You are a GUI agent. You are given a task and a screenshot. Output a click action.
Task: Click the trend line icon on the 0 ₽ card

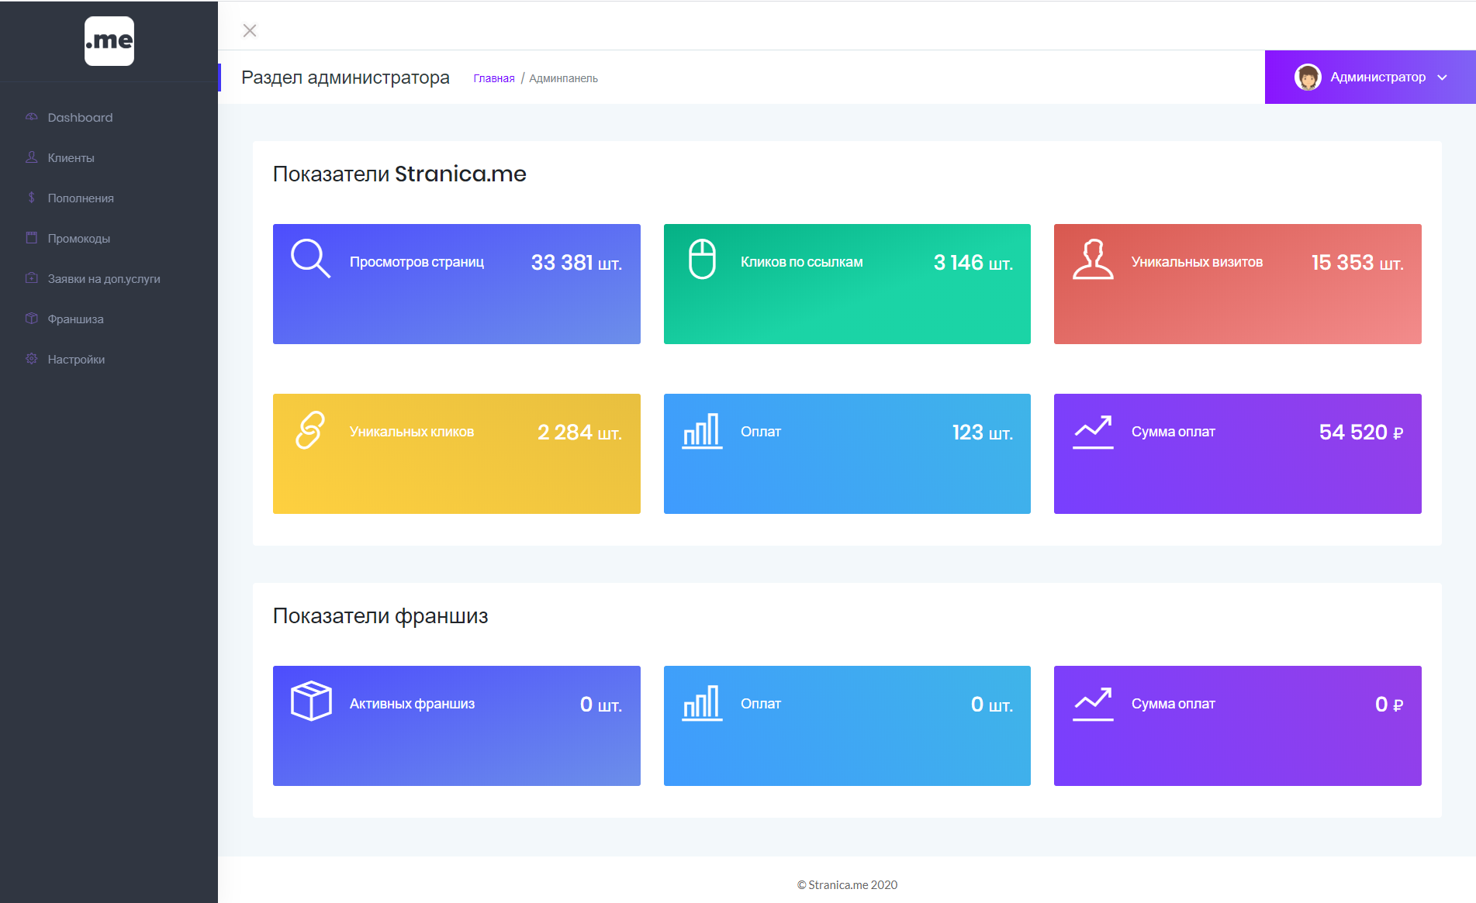[1093, 704]
